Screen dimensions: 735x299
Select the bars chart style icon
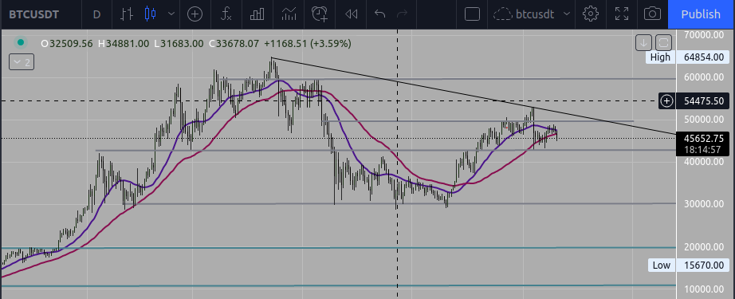point(127,14)
